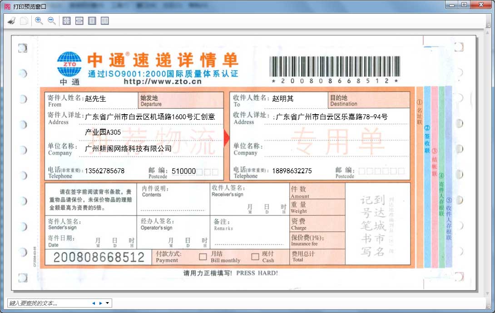
Task: Click the 收件人签名 Receiver's sign label
Action: pos(228,191)
